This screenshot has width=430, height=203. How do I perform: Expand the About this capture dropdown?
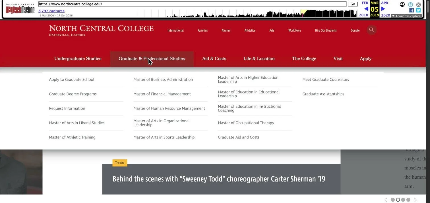[406, 16]
